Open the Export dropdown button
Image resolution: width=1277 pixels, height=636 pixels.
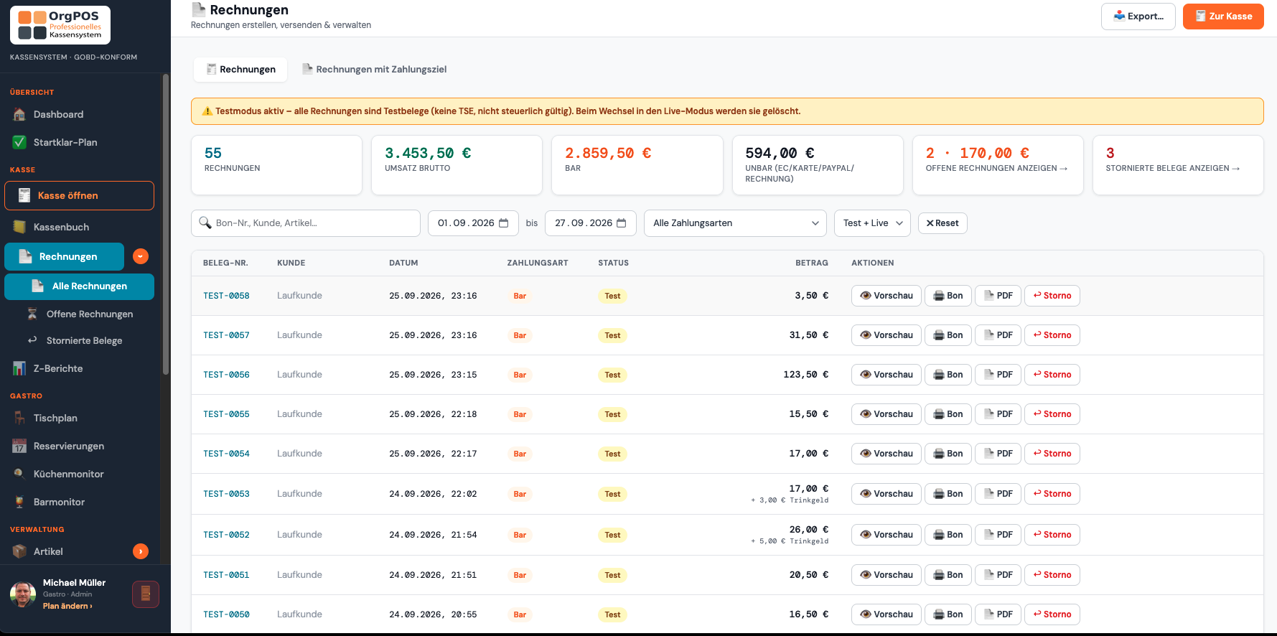[1138, 17]
